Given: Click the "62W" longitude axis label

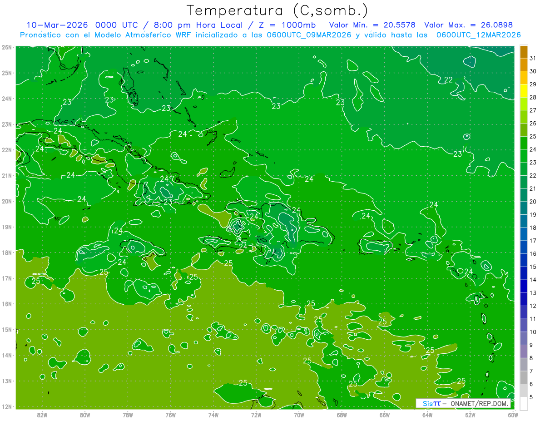Looking at the screenshot, I should pos(471,415).
